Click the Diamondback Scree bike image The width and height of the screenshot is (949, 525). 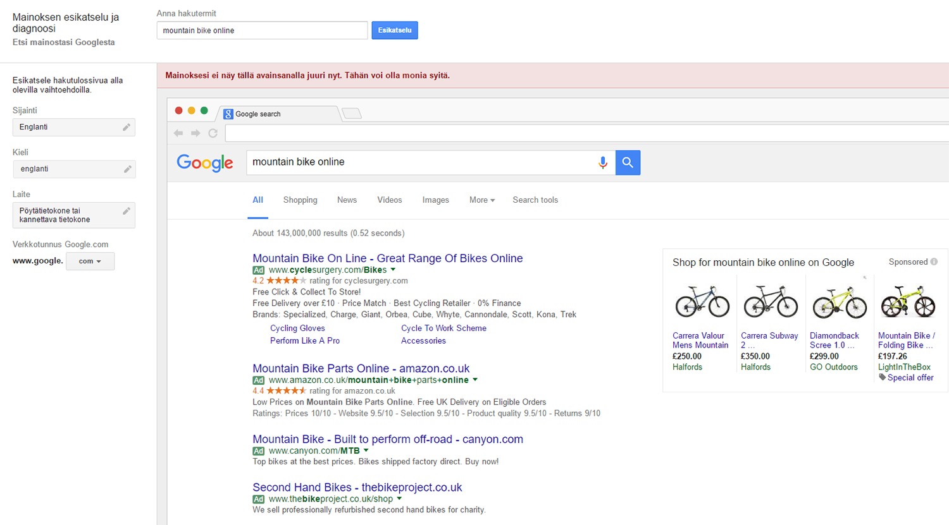tap(840, 301)
